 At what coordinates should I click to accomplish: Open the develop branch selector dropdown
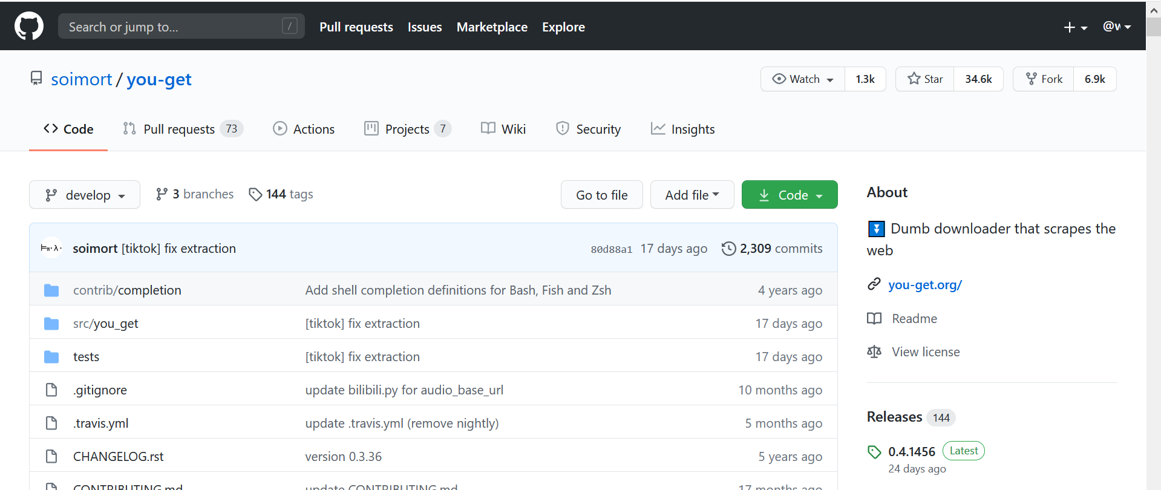85,195
